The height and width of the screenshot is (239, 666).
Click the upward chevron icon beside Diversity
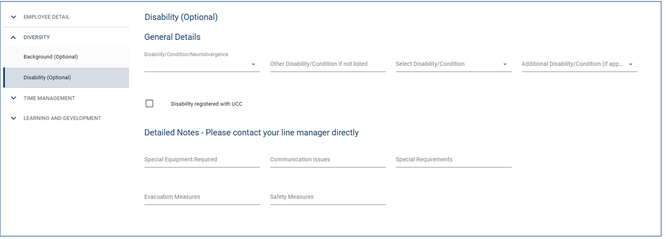(x=13, y=37)
